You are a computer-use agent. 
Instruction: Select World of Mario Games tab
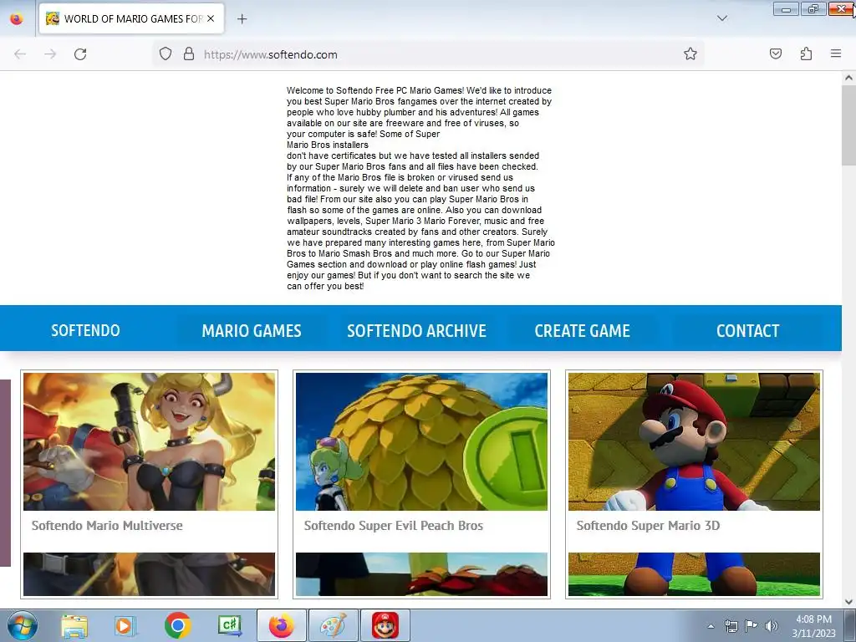[131, 18]
